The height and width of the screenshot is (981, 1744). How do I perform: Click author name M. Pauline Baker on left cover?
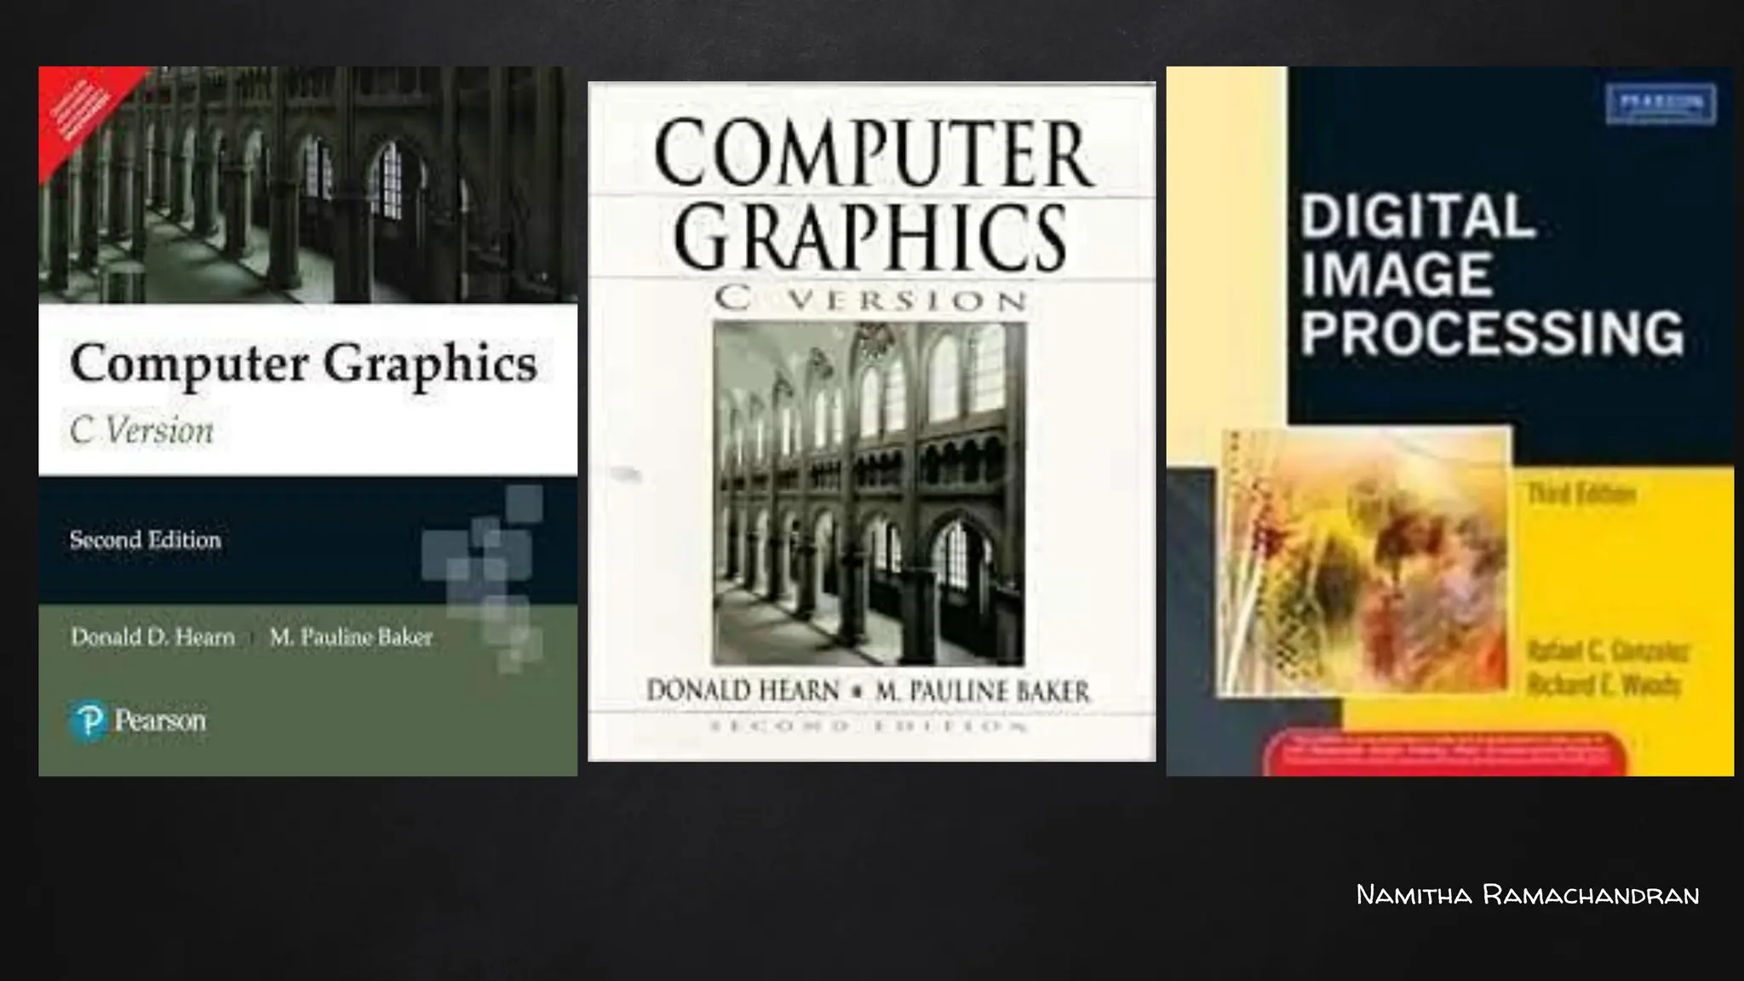click(x=351, y=637)
